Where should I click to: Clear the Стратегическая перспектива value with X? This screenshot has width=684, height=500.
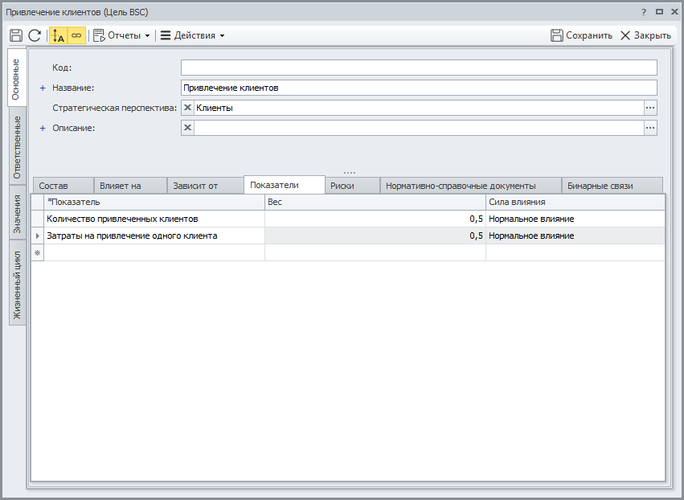tap(188, 108)
